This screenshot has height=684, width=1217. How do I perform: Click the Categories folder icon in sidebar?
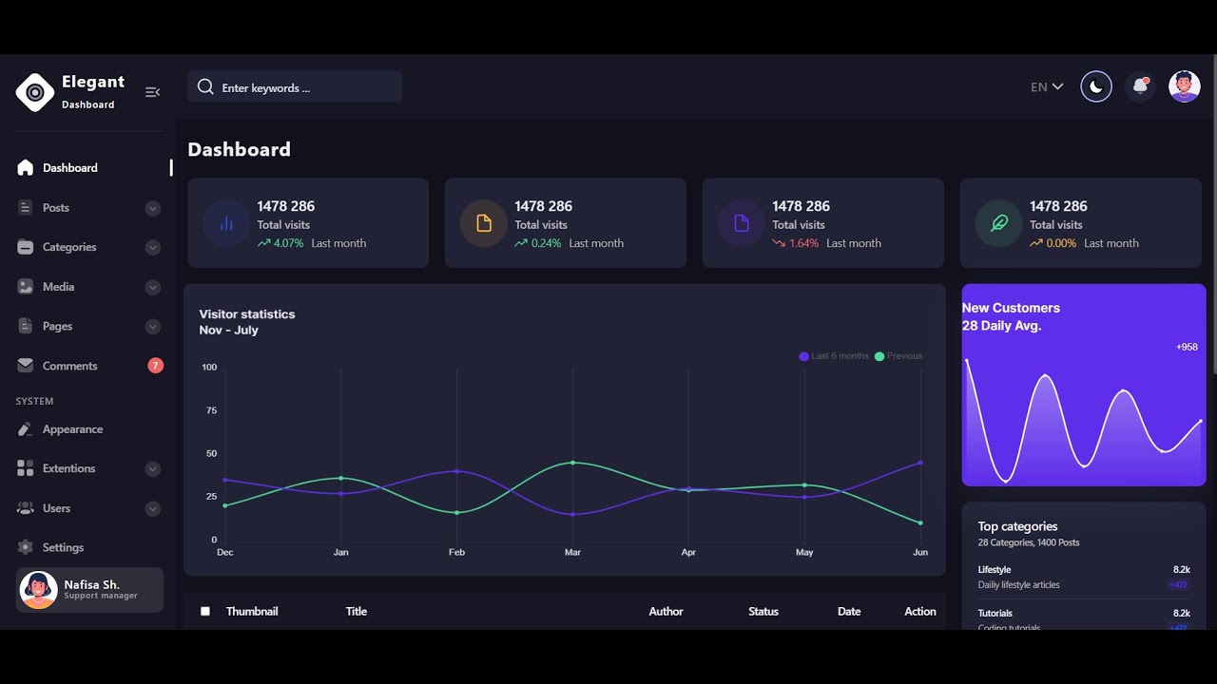pos(26,247)
